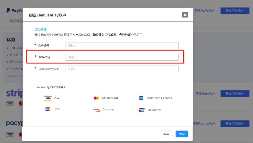Click the 绑定LianLianPay账户 dialog title
Viewport: 253px width, 143px height.
(x=47, y=15)
